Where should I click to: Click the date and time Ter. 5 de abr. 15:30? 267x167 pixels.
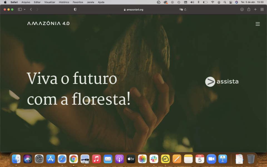pos(252,2)
